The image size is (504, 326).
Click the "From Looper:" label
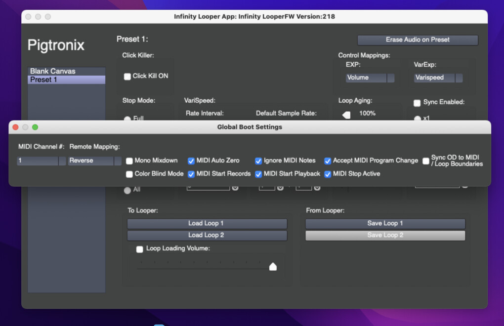(325, 210)
